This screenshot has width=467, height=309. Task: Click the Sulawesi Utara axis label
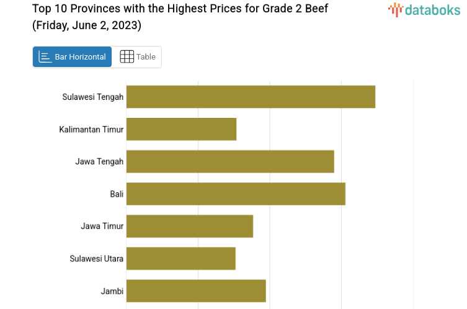pos(96,258)
